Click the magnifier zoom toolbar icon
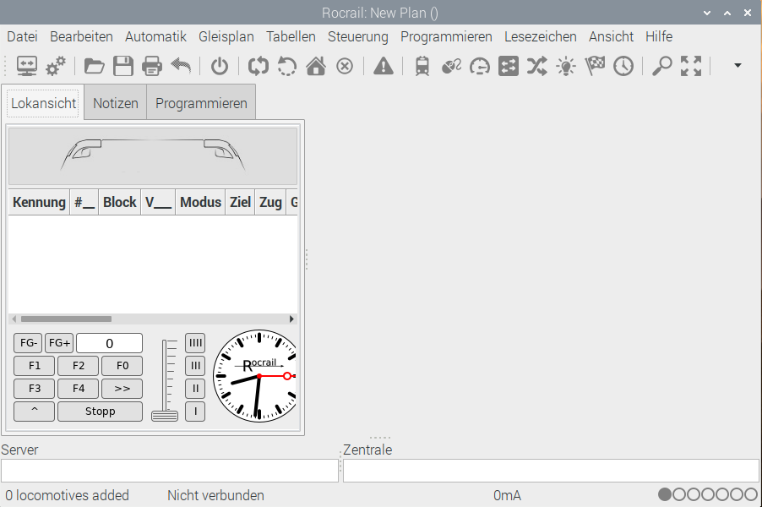This screenshot has width=762, height=507. coord(662,66)
